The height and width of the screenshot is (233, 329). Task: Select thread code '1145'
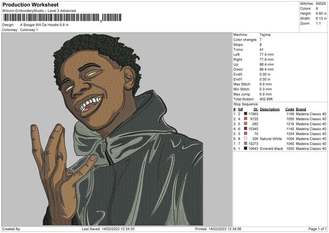[x=290, y=129]
